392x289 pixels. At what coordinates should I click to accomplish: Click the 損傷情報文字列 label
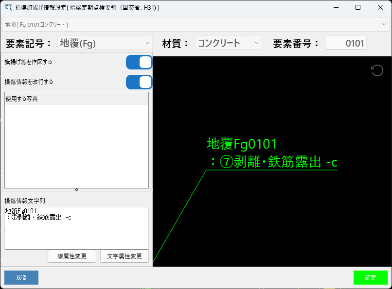pyautogui.click(x=25, y=201)
